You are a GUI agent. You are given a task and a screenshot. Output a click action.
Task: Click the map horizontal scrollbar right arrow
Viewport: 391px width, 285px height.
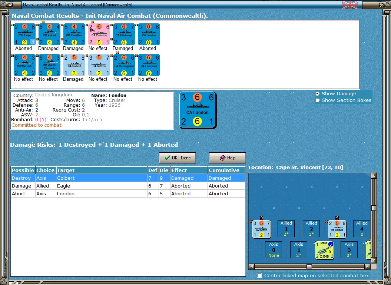[x=367, y=266]
